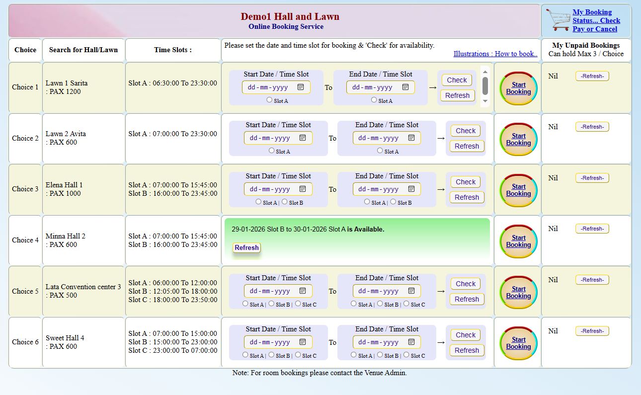Click scroll-down arrow in Choice 1 date panel

[485, 101]
